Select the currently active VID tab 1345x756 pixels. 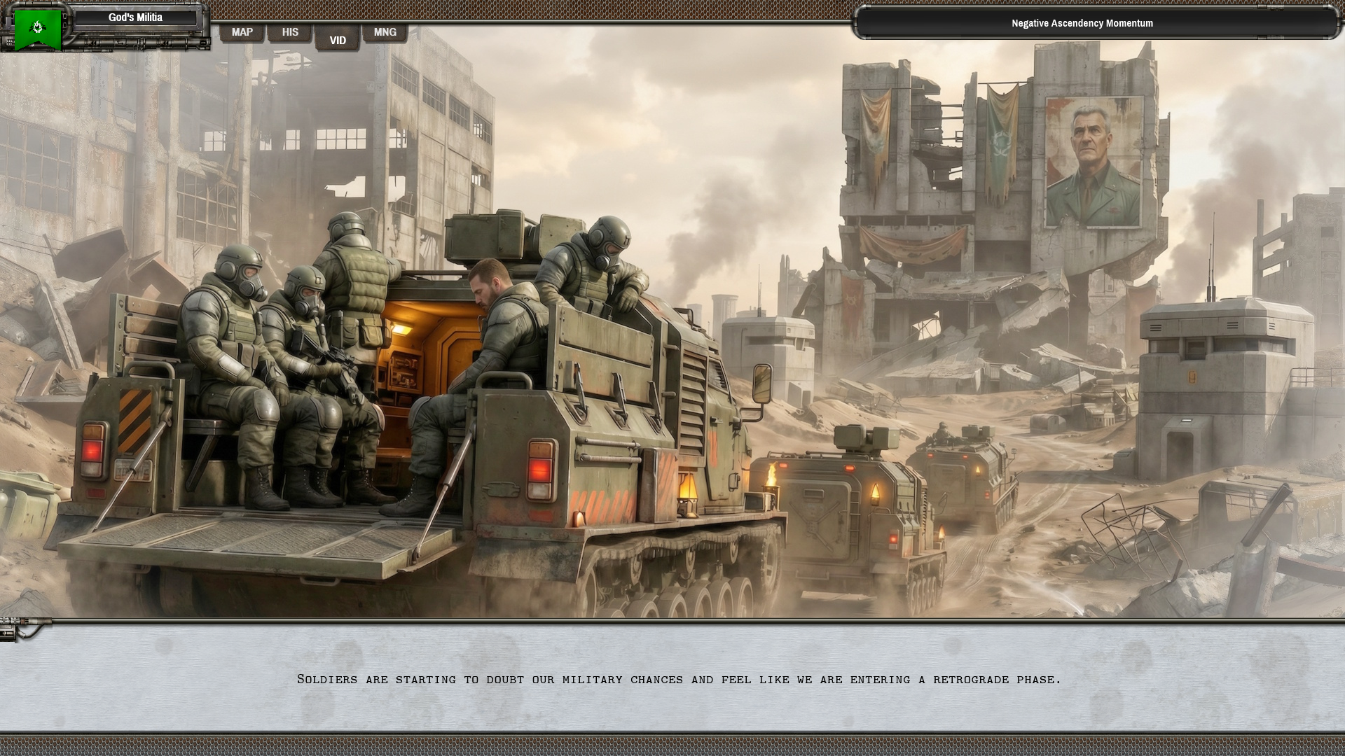pos(337,39)
